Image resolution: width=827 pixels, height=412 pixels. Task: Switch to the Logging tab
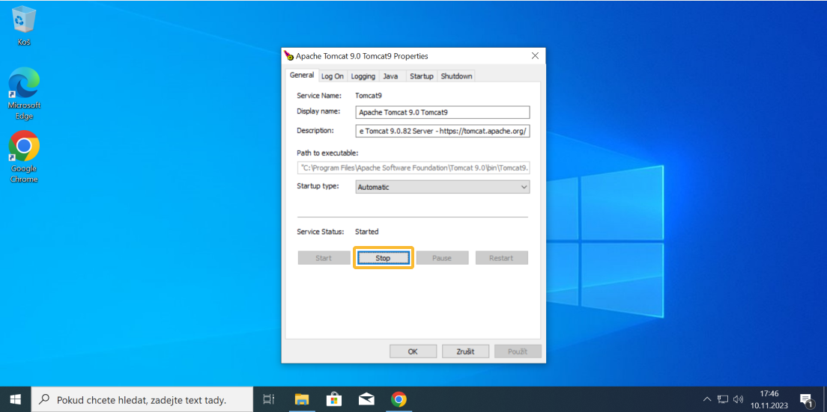363,76
